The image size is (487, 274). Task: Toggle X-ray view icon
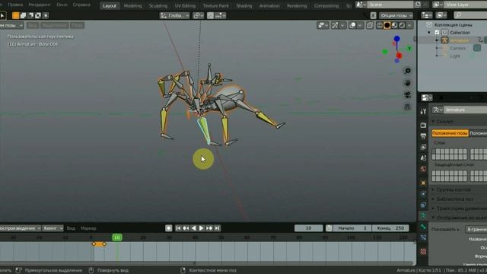pyautogui.click(x=369, y=25)
